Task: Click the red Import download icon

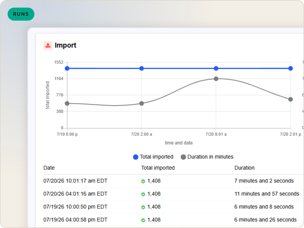Action: (48, 46)
